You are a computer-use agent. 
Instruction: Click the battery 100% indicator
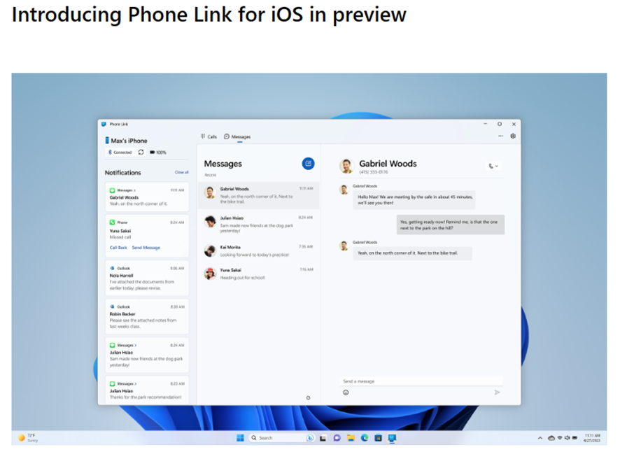(158, 153)
